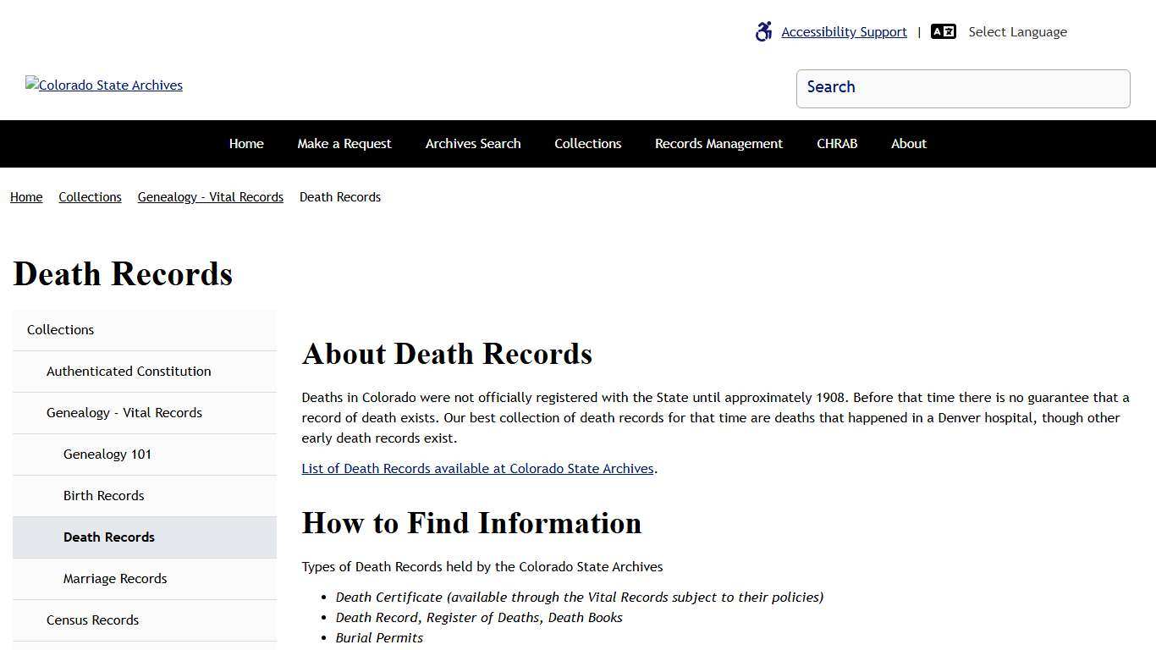Click the Colorado State Archives logo
Viewport: 1156px width, 650px height.
pyautogui.click(x=103, y=85)
